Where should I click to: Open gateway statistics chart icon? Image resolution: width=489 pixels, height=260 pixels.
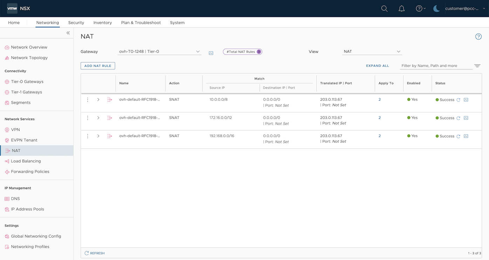[211, 53]
